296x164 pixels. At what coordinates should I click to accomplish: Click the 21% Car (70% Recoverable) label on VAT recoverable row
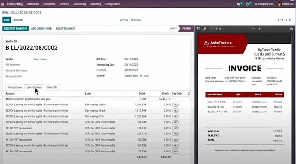pos(100,151)
